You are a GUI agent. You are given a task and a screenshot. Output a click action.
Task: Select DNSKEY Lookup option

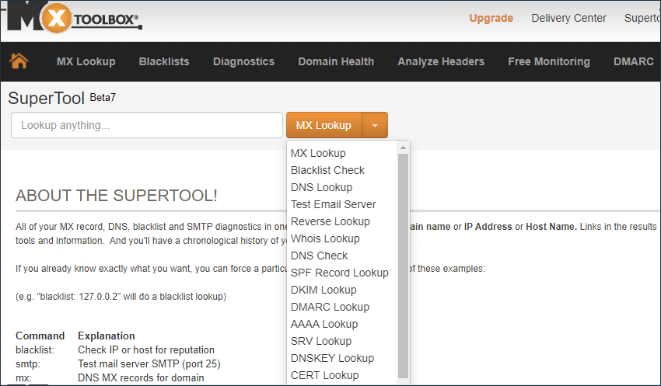coord(332,358)
